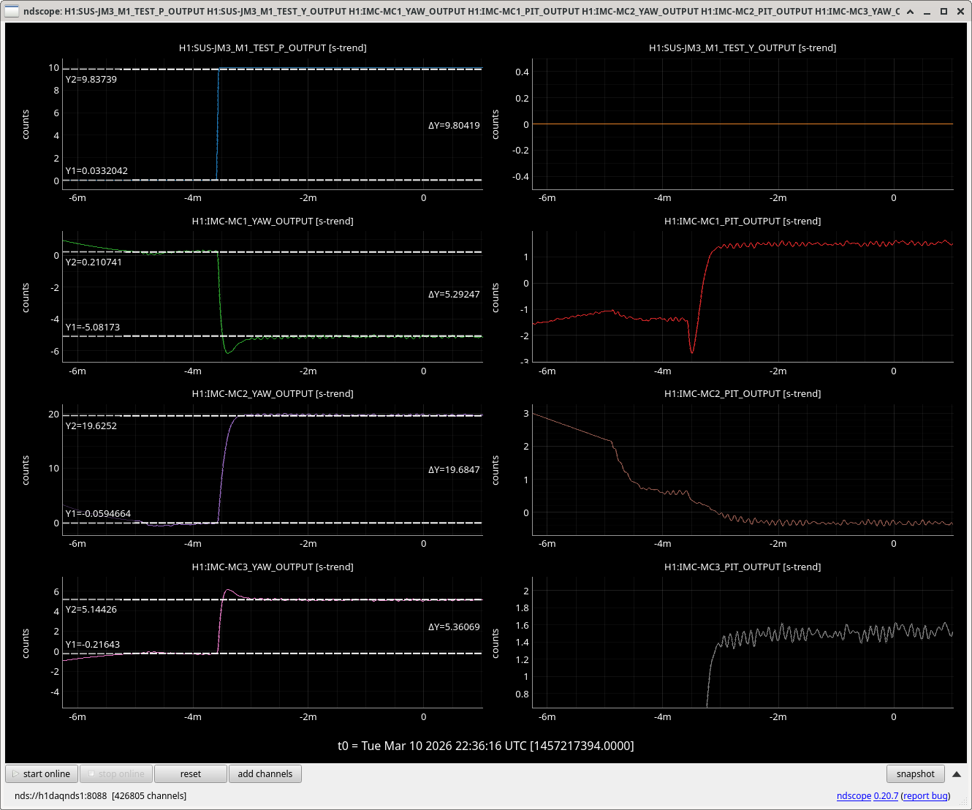Click the start online play button
This screenshot has width=972, height=810.
click(x=42, y=773)
